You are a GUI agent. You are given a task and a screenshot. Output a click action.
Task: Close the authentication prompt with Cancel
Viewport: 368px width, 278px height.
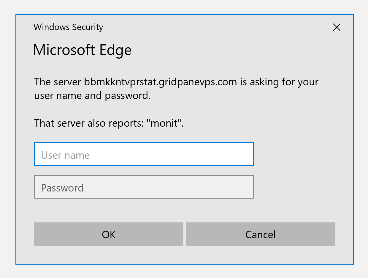260,234
